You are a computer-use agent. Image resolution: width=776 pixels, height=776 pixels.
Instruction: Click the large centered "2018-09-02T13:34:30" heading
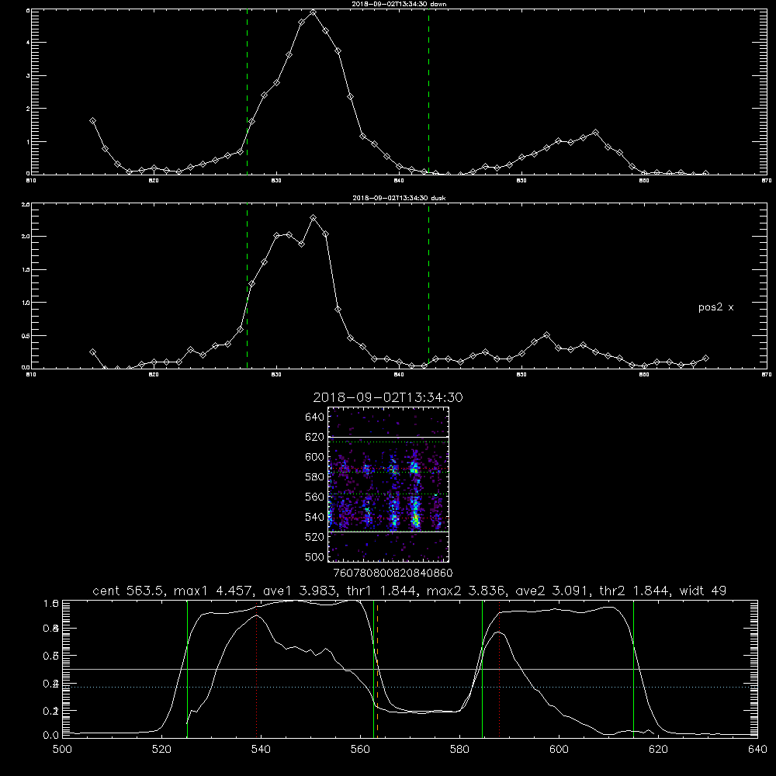(x=388, y=398)
